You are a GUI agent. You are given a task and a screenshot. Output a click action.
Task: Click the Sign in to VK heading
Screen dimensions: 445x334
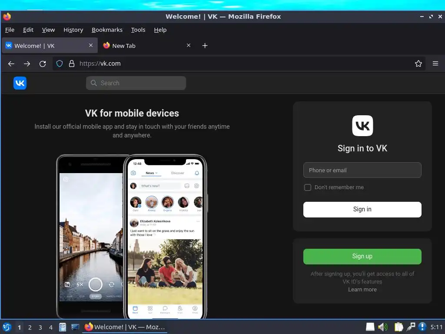click(362, 148)
